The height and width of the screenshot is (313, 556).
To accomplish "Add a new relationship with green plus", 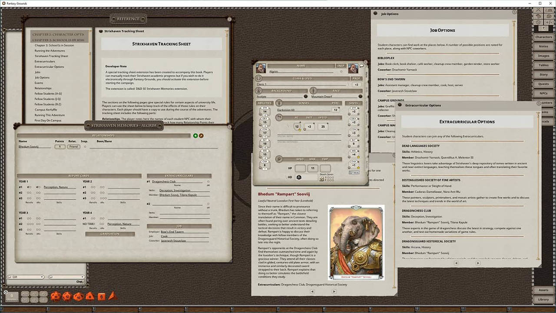I will point(195,136).
